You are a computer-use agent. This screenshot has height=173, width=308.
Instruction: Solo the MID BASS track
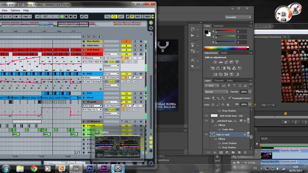135,54
